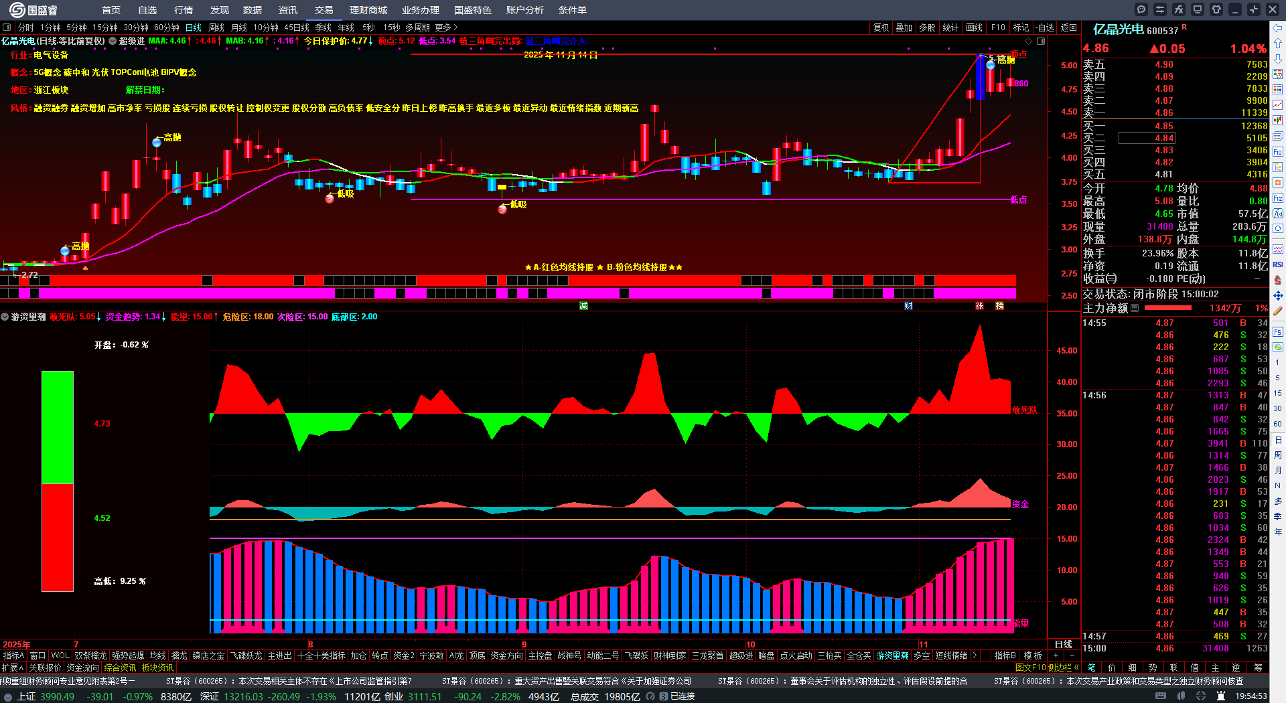Viewport: 1286px width, 703px height.
Task: Click the red section of the price bar
Action: [x=58, y=538]
